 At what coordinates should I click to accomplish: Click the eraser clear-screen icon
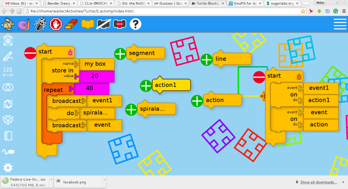(71, 24)
